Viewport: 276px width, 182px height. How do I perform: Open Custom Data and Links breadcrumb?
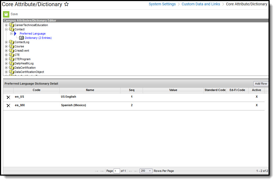tap(201, 4)
